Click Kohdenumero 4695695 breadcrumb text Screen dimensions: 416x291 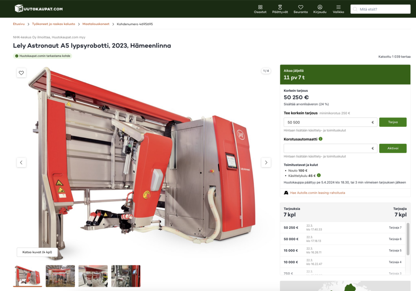coord(135,24)
